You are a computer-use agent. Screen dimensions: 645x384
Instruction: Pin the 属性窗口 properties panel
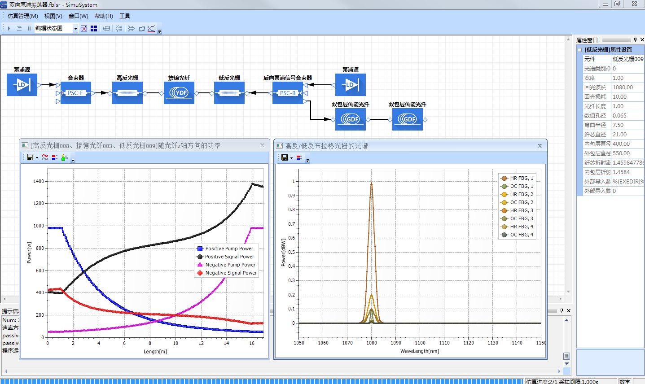pos(635,40)
